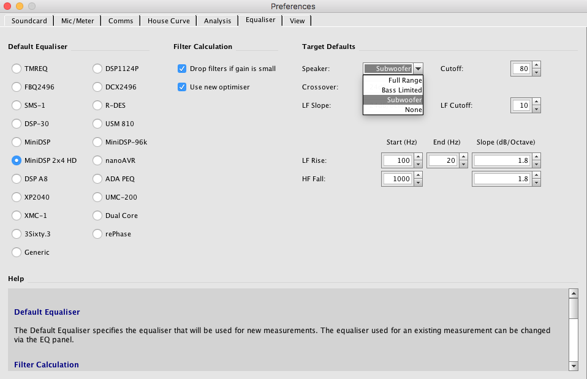Pick the SMS-1 equaliser option
This screenshot has height=379, width=587.
pyautogui.click(x=28, y=105)
